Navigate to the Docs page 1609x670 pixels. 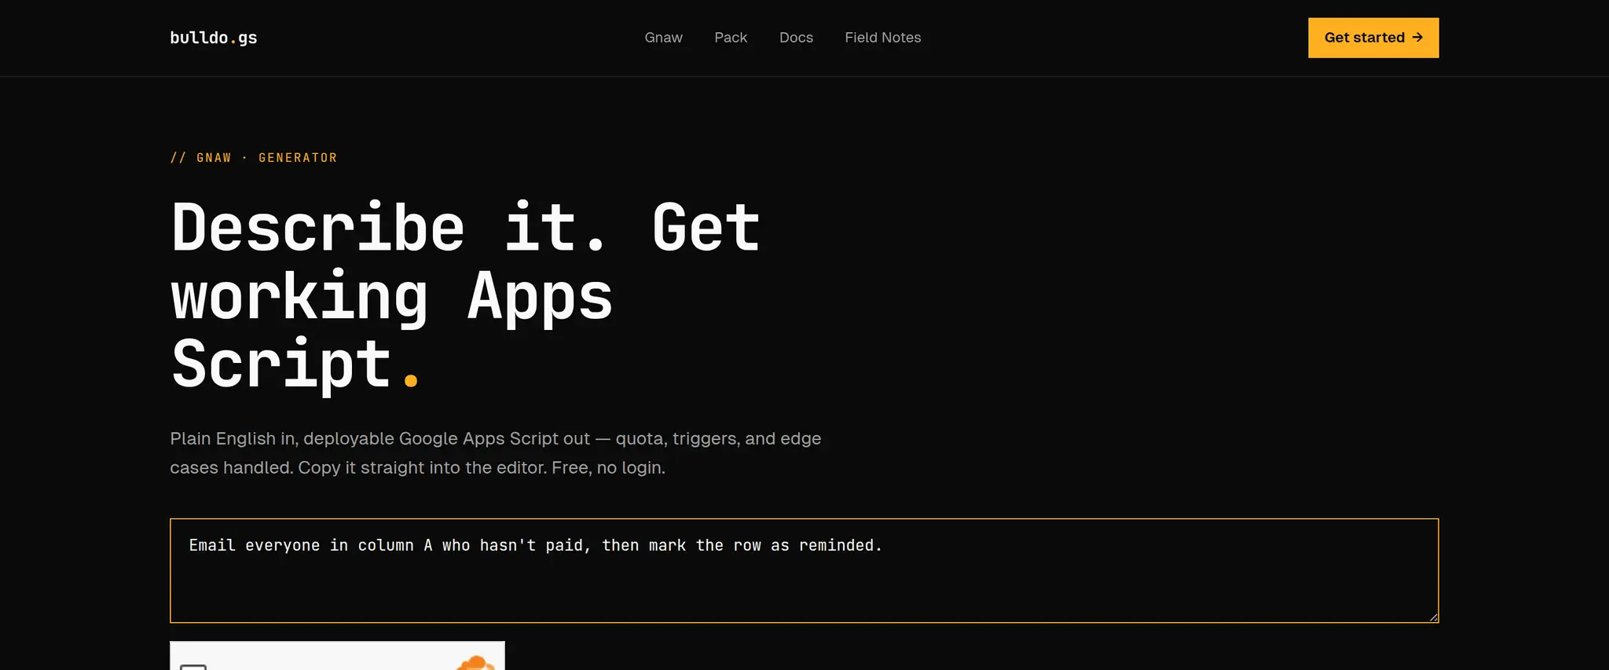796,38
